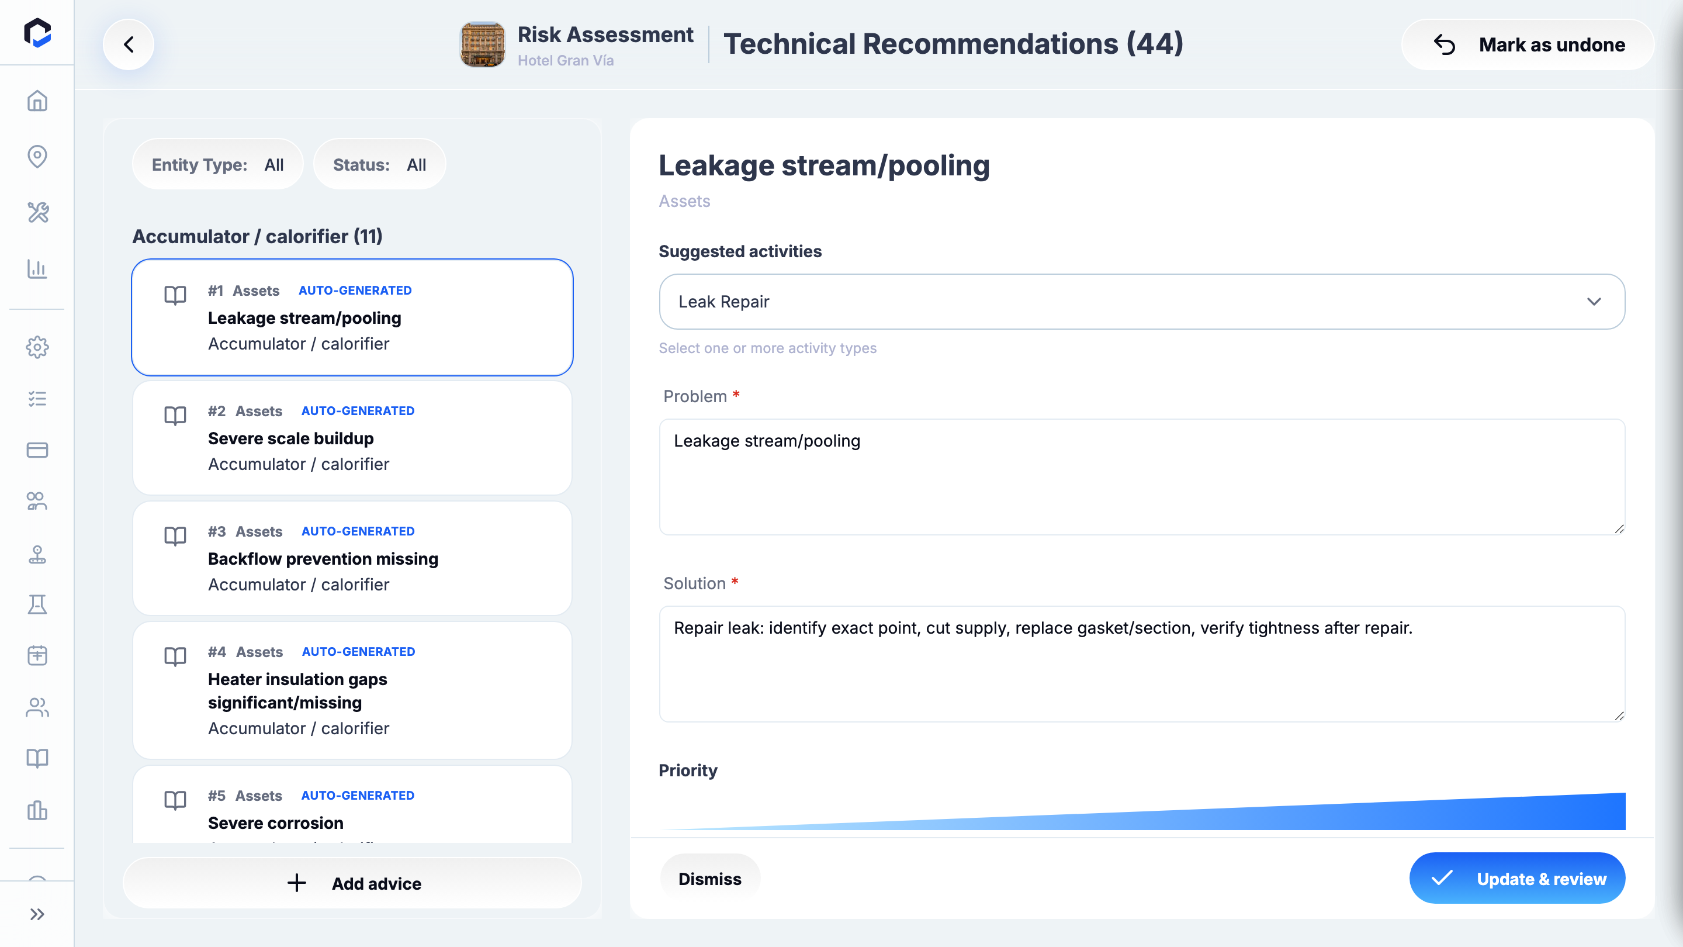
Task: Click Update & review button
Action: [x=1517, y=879]
